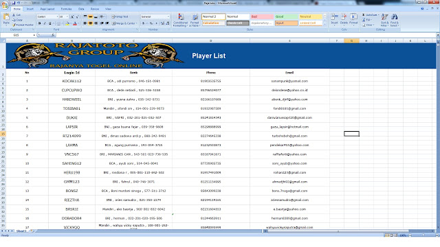
Task: Click Merge & Center
Action: 124,23
